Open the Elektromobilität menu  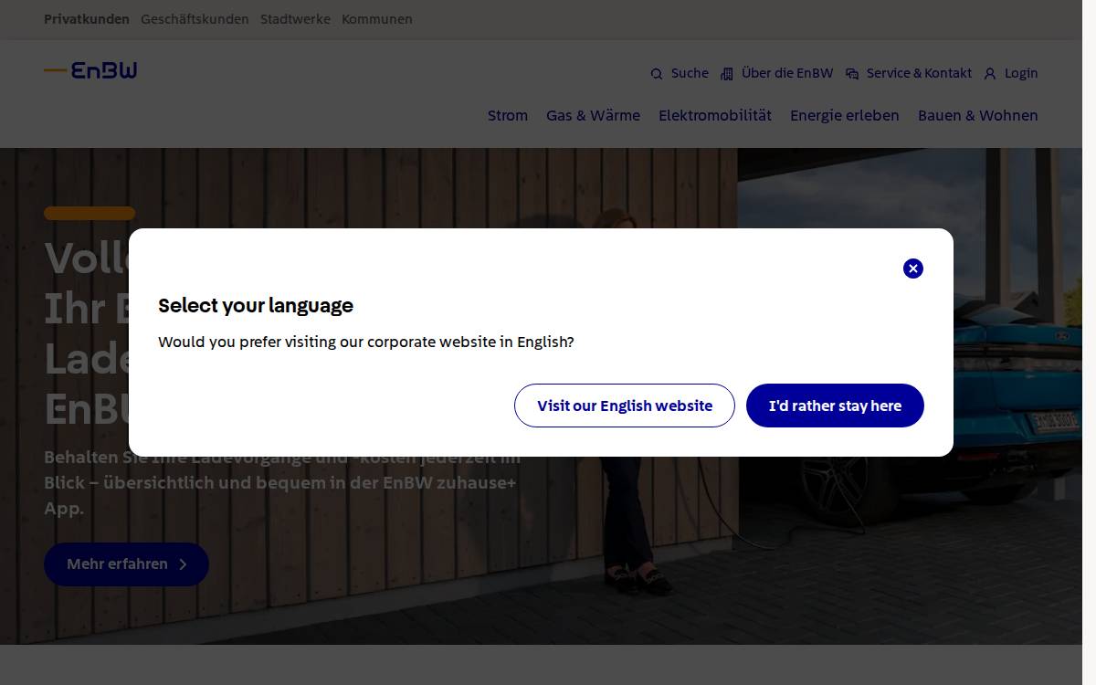pyautogui.click(x=715, y=115)
